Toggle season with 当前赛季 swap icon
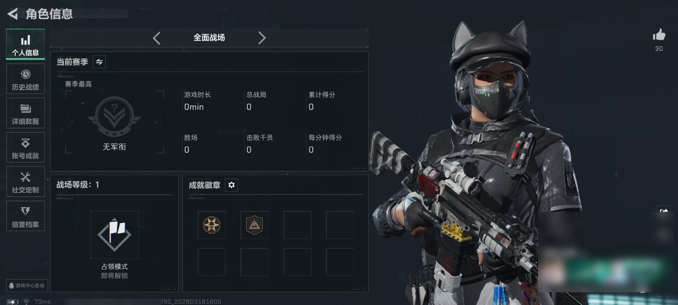Image resolution: width=678 pixels, height=305 pixels. 99,62
